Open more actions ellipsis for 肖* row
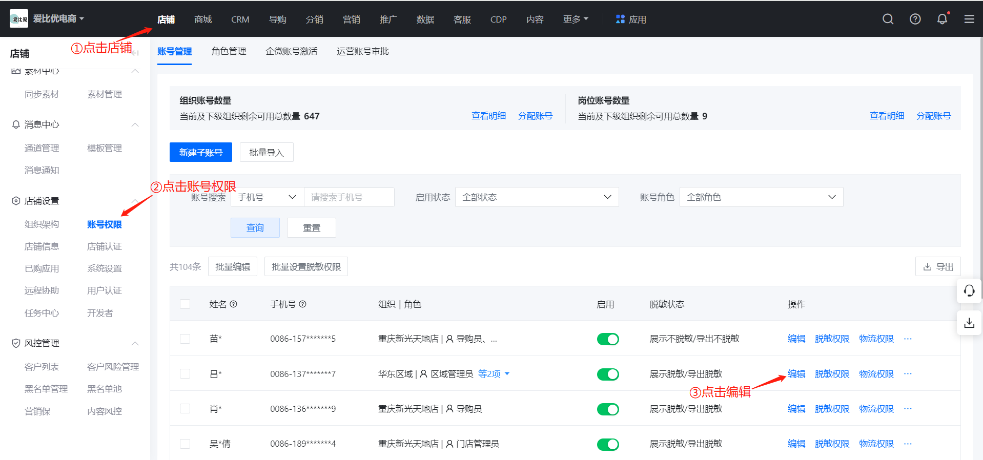 [908, 409]
